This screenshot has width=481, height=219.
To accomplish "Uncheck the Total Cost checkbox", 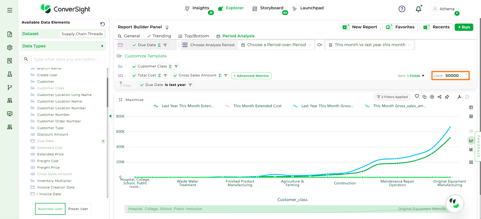I will (134, 75).
